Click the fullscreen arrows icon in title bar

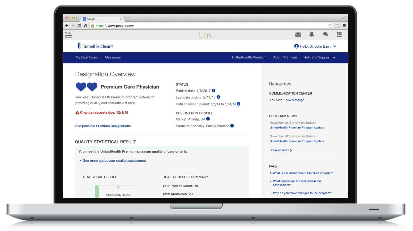[x=344, y=18]
